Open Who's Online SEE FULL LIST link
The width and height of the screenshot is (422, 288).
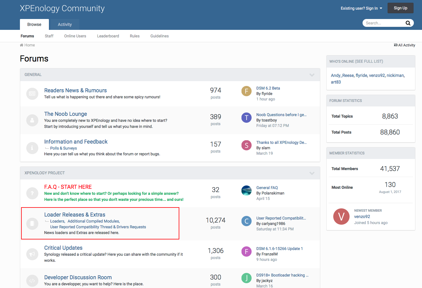369,62
